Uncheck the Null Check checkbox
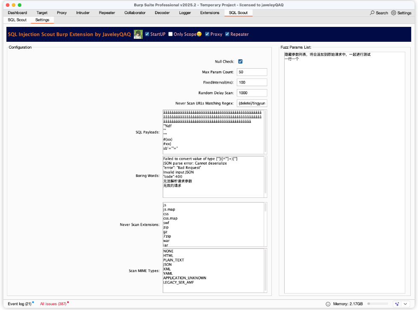The width and height of the screenshot is (418, 310). [x=240, y=61]
